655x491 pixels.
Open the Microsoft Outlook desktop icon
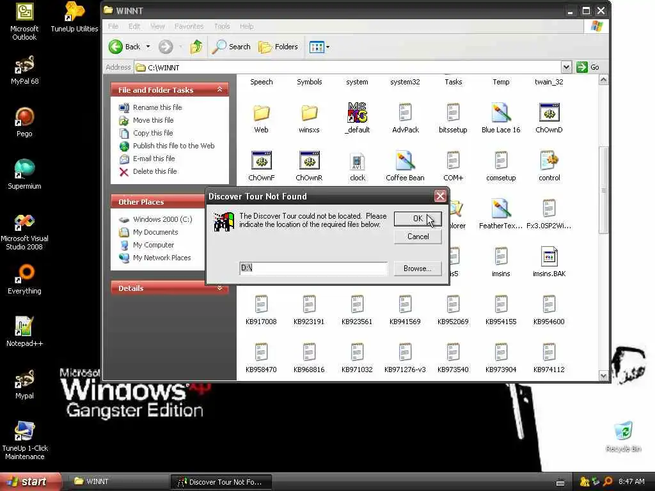[24, 21]
